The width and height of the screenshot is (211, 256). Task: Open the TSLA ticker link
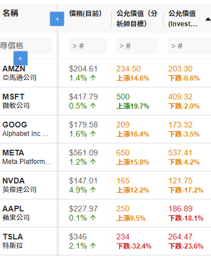pos(13,237)
